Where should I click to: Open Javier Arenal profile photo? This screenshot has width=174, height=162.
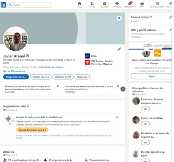[16, 39]
